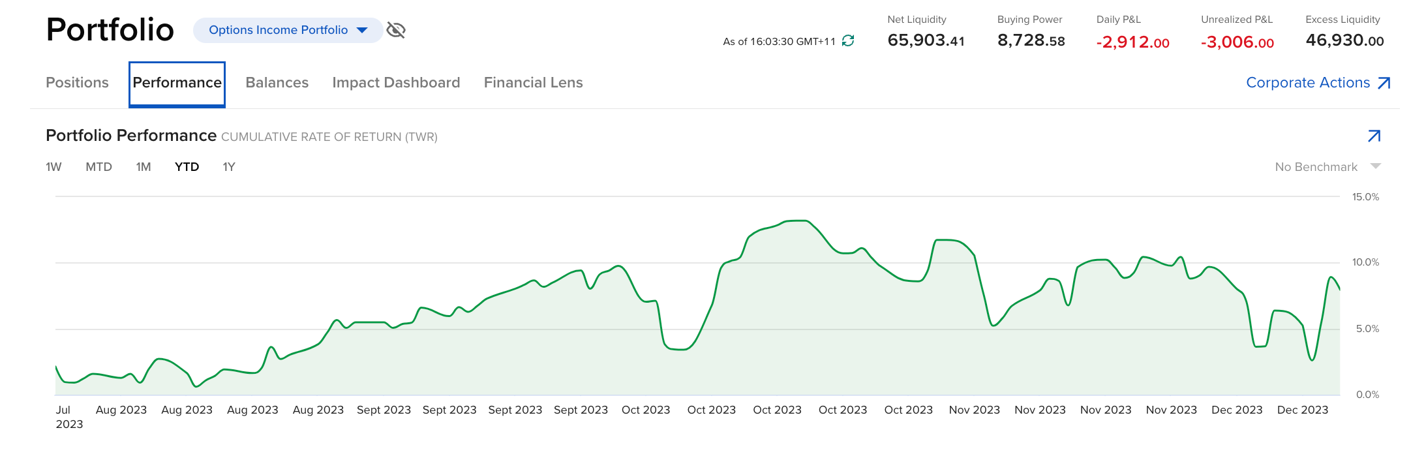The image size is (1426, 458).
Task: Click the As of 16:03:30 GMT+11 timestamp
Action: pyautogui.click(x=779, y=42)
